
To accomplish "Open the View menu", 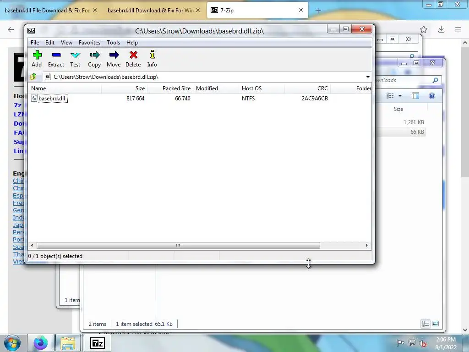I will pos(66,43).
